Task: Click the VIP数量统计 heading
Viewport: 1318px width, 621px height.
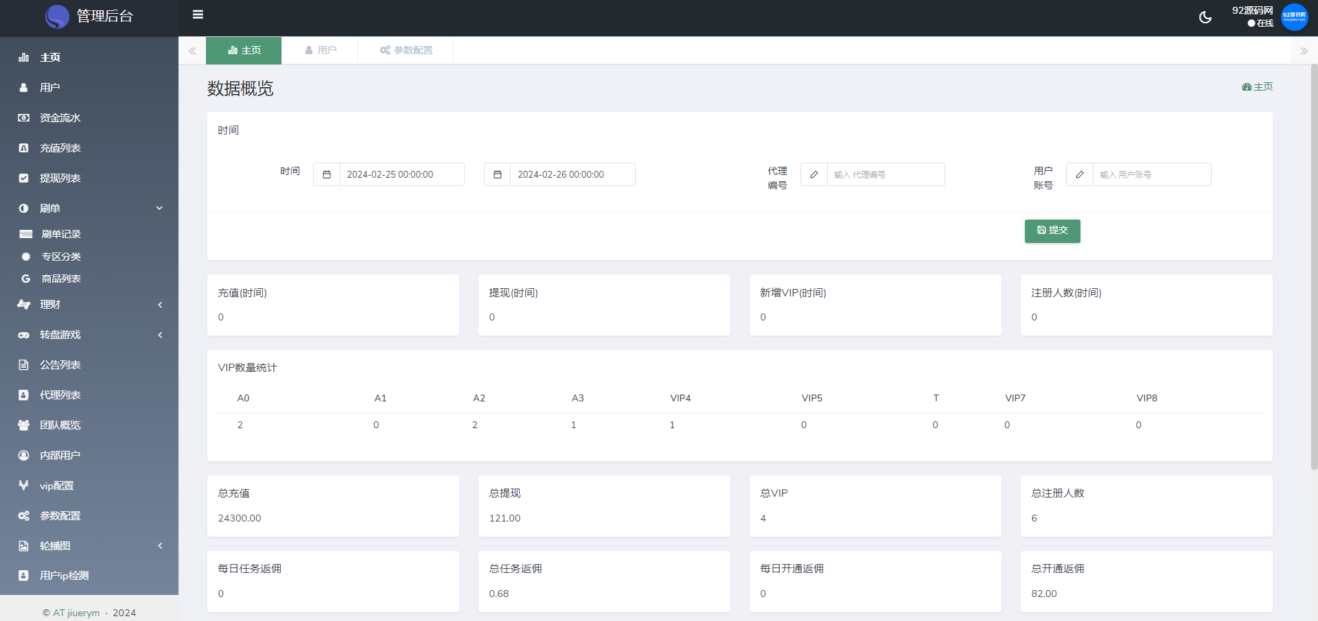Action: [247, 368]
